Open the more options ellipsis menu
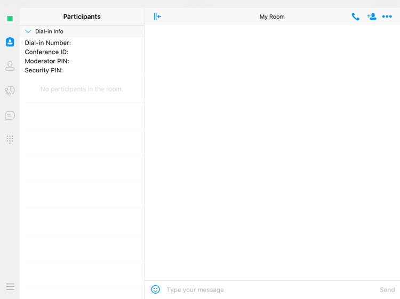The image size is (400, 299). click(387, 16)
